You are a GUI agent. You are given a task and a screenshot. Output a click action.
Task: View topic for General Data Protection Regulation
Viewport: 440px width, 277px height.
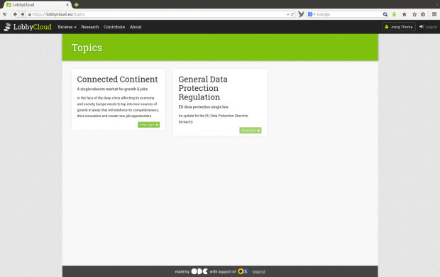(x=251, y=131)
